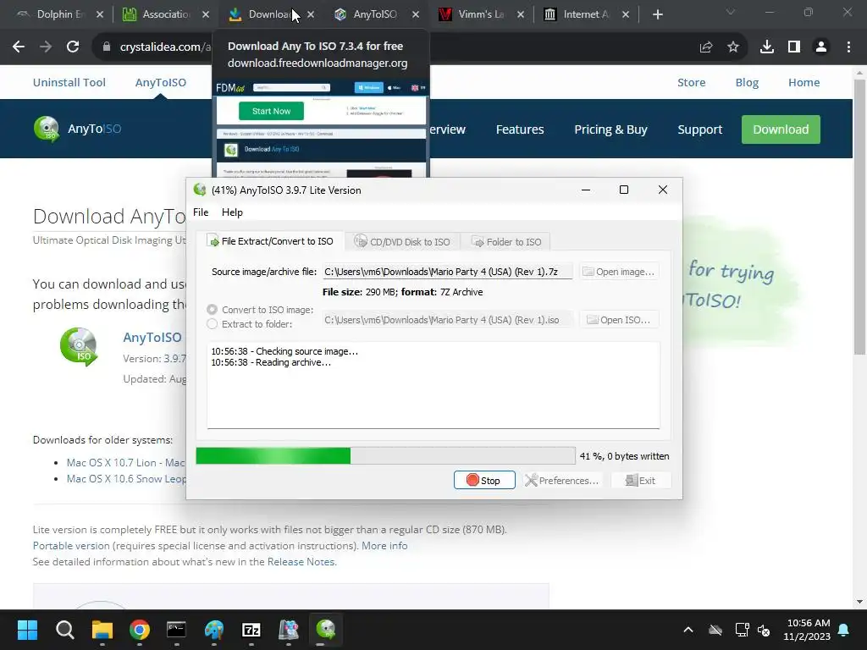
Task: Click the Stop button in AnyToISO
Action: click(484, 481)
